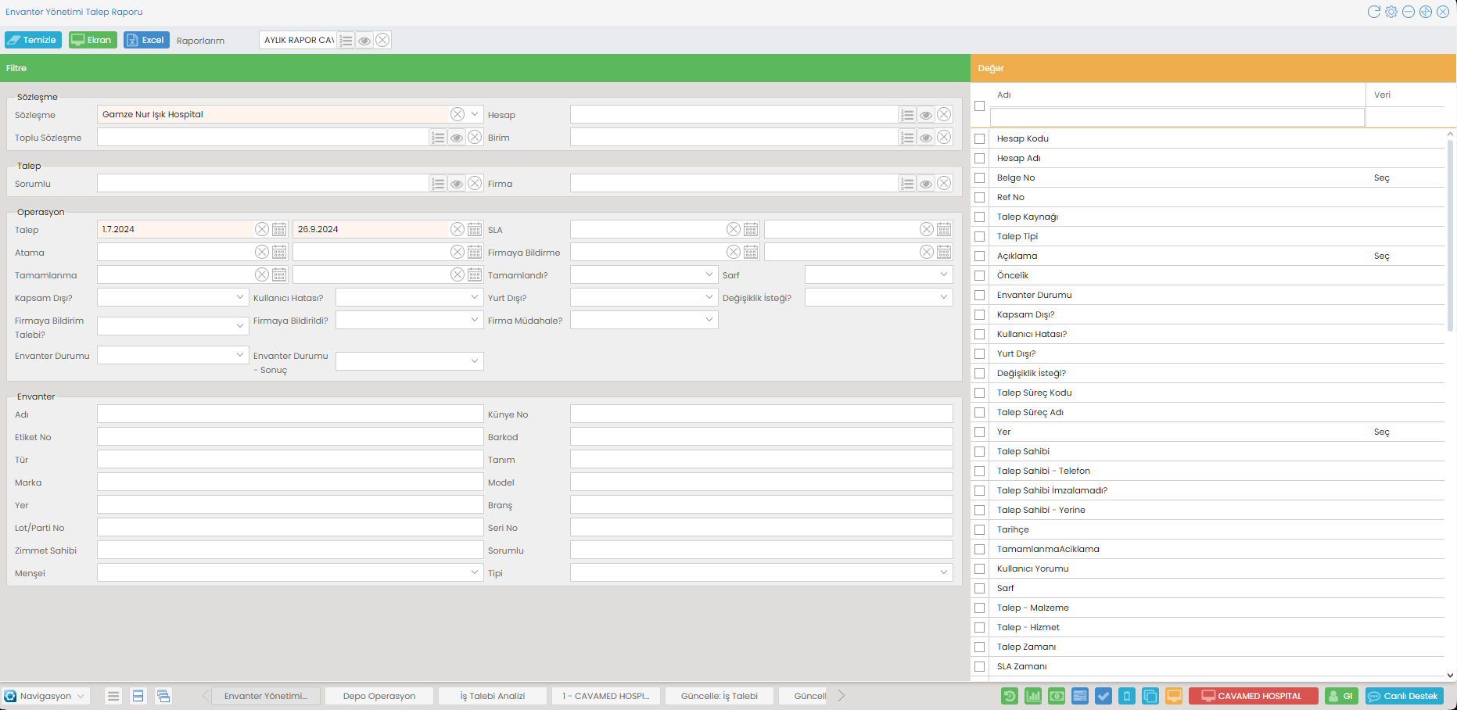Clear the AYLIK RAPOR saved report field
1457x710 pixels.
(x=382, y=40)
